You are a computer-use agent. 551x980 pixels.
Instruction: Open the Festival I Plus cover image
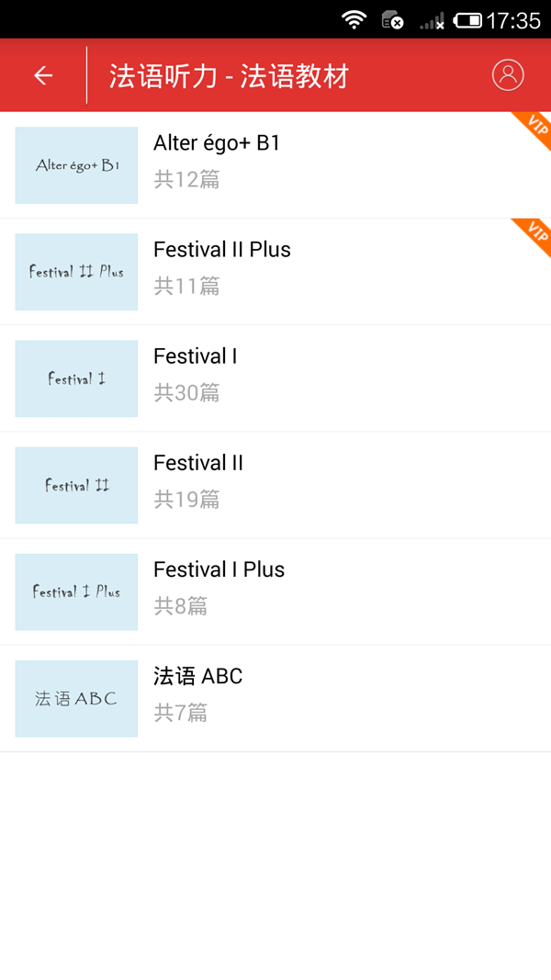tap(76, 591)
